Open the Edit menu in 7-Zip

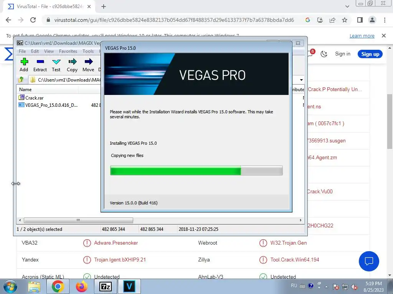35,51
